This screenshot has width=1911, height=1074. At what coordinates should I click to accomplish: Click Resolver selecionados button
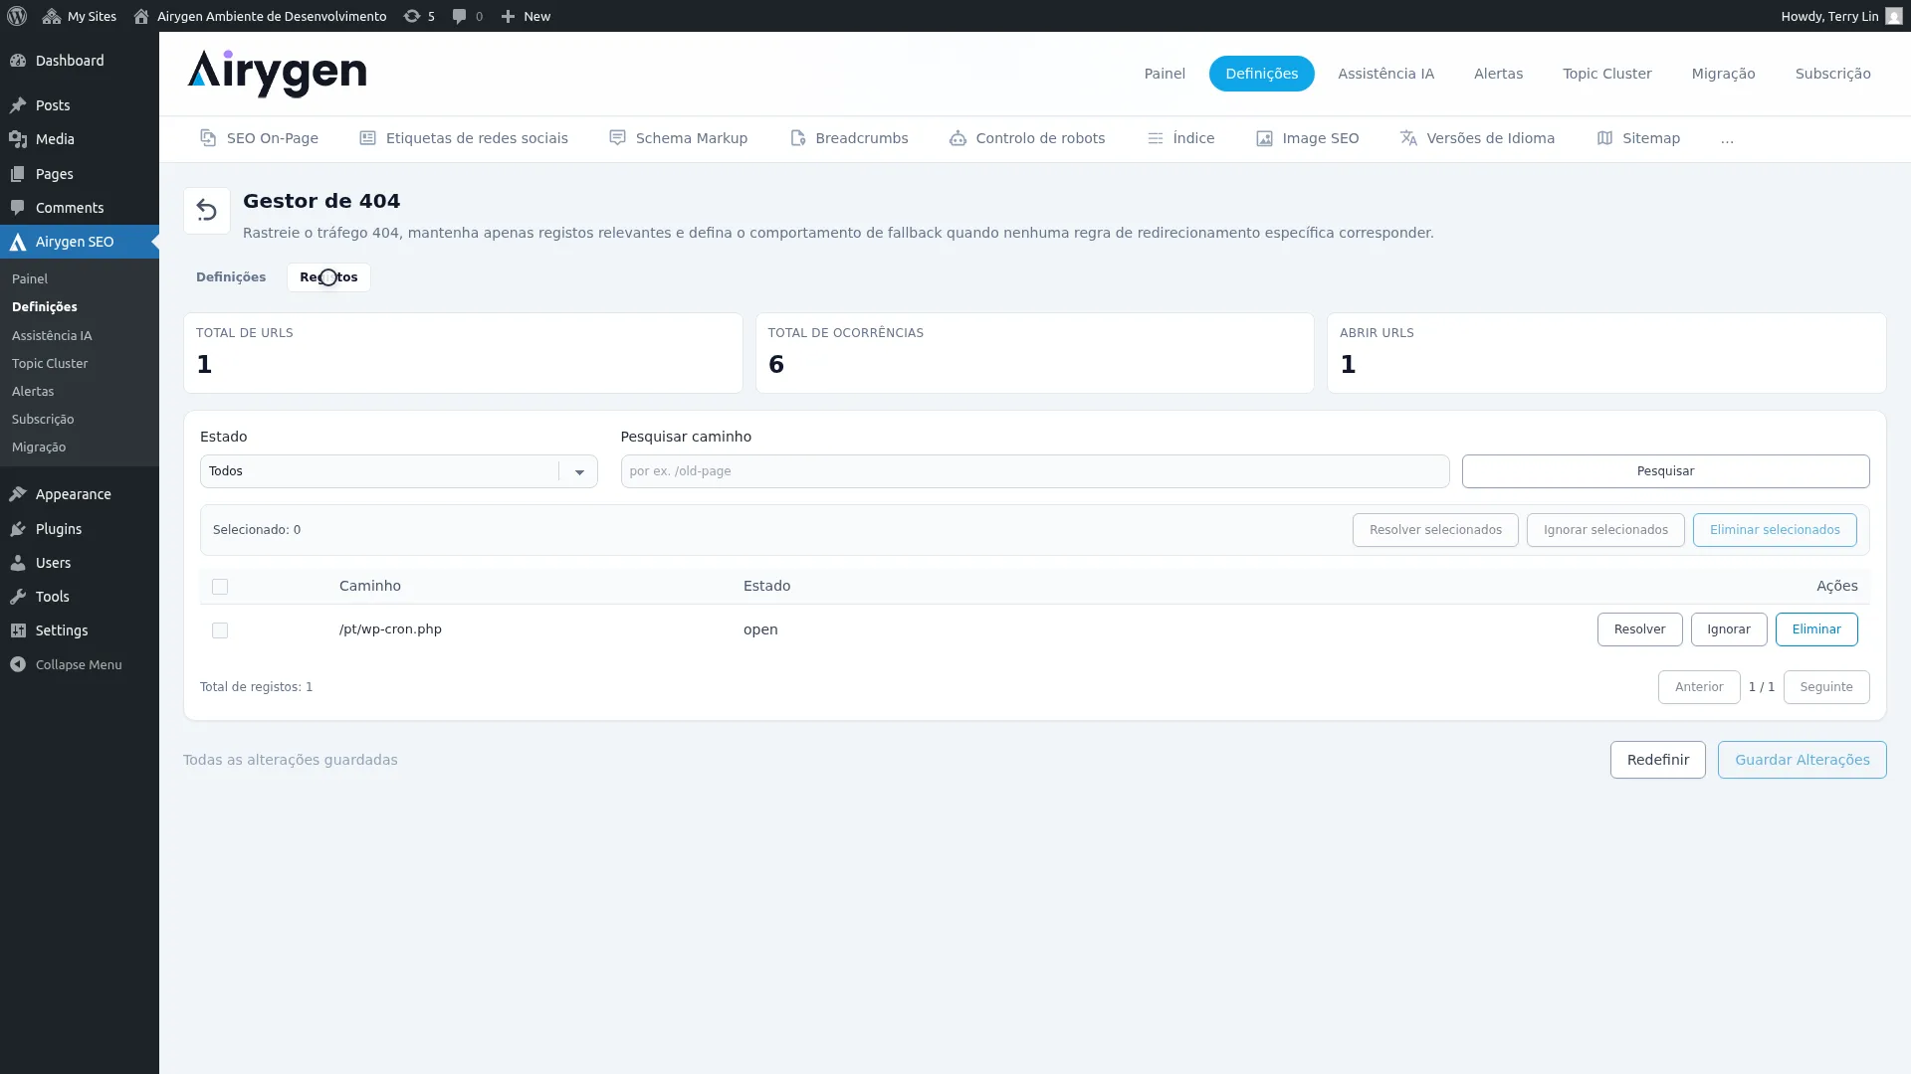1435,530
